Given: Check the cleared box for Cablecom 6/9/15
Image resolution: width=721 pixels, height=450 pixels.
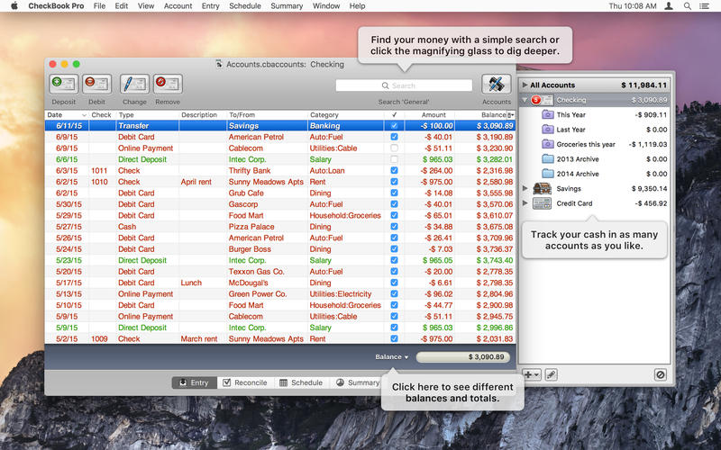Looking at the screenshot, I should tap(394, 148).
